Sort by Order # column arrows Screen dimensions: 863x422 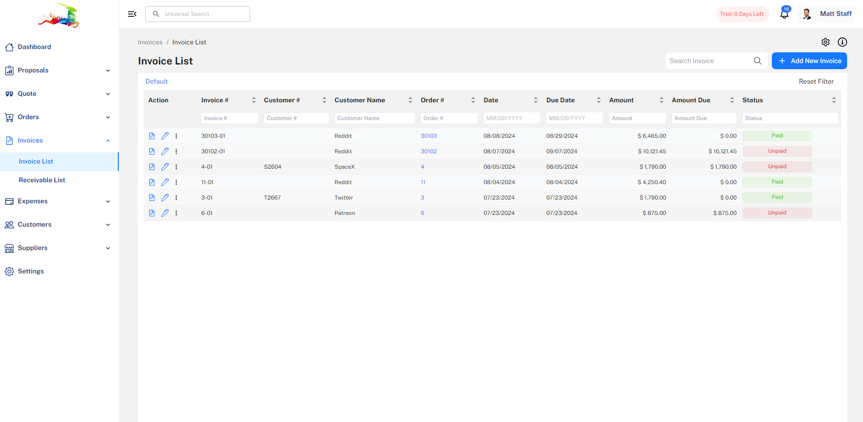[x=473, y=100]
